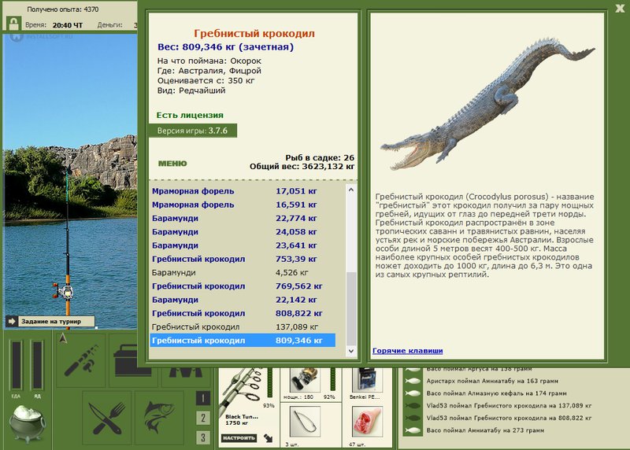Switch to tackle preset 3
The height and width of the screenshot is (450, 630).
(203, 437)
